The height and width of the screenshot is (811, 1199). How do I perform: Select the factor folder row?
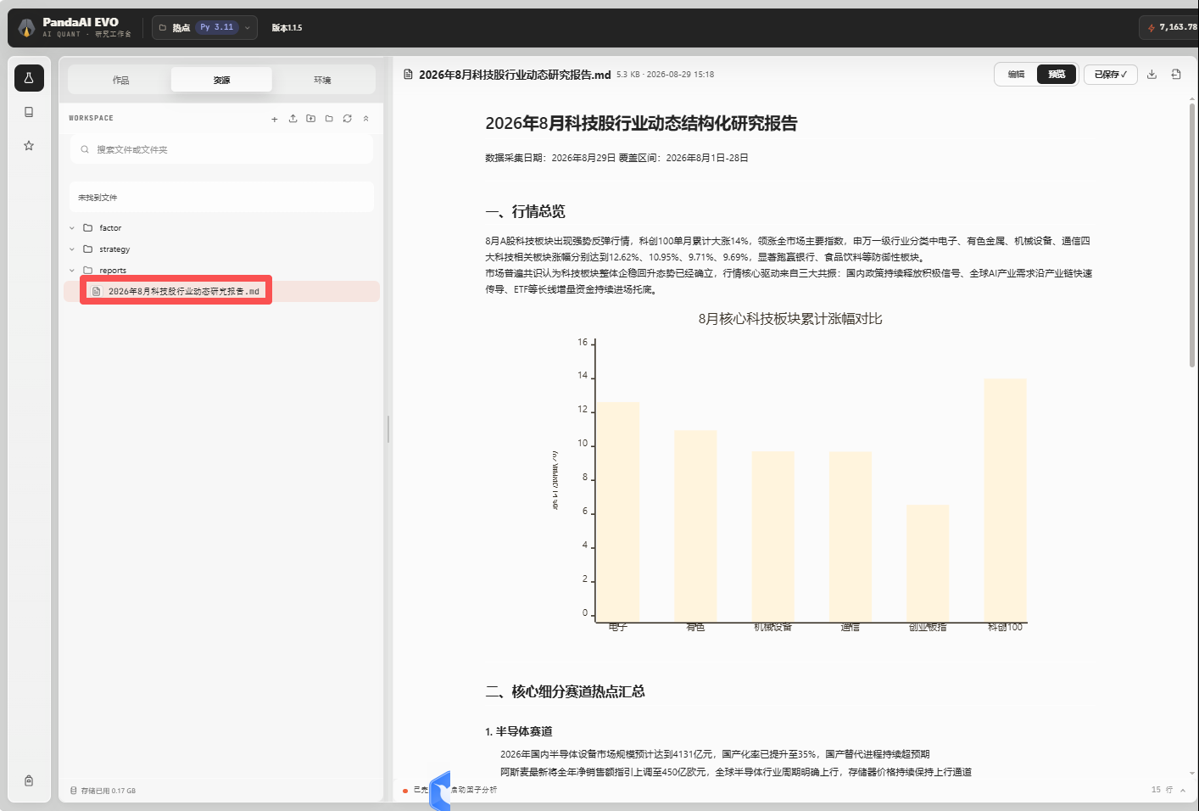221,227
